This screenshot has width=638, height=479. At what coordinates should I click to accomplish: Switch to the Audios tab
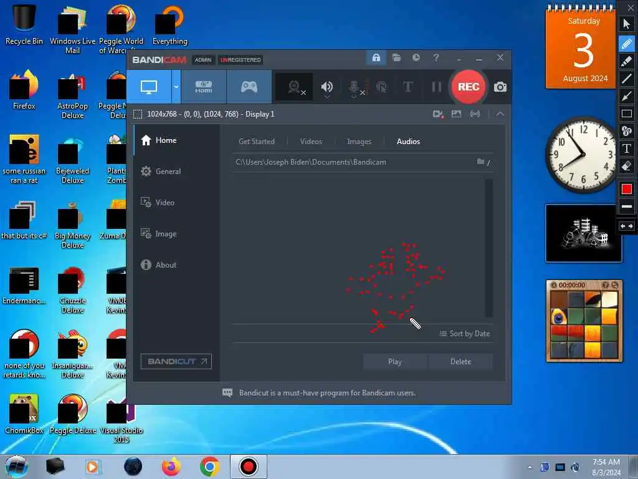[x=408, y=142]
